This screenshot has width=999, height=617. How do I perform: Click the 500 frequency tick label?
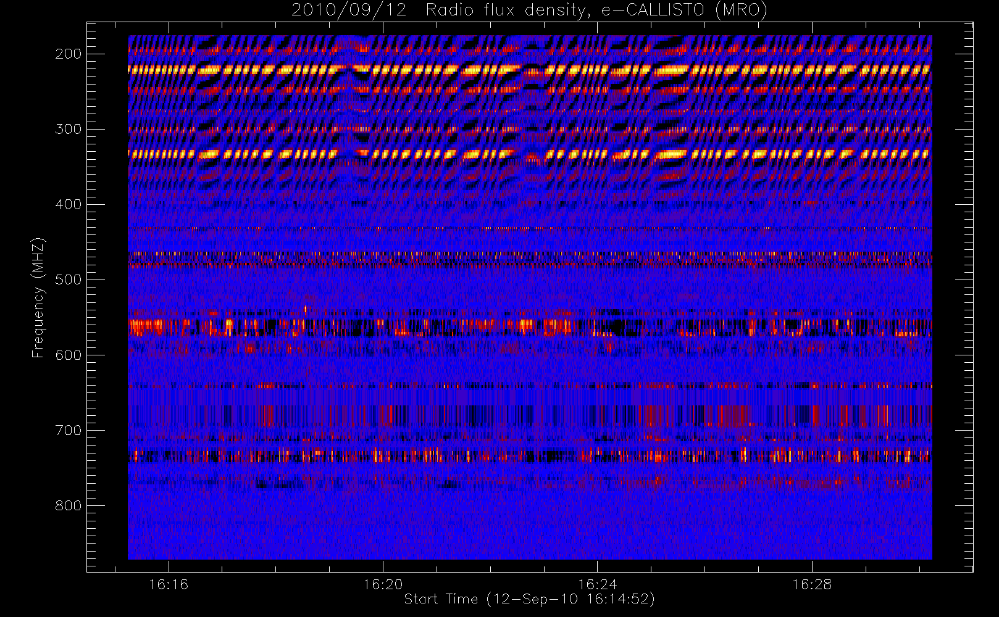tap(69, 280)
